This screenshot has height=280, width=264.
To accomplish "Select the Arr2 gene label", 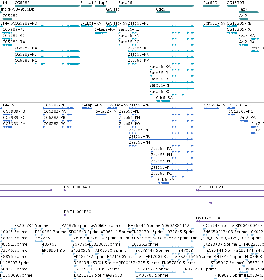I will pos(243,16).
